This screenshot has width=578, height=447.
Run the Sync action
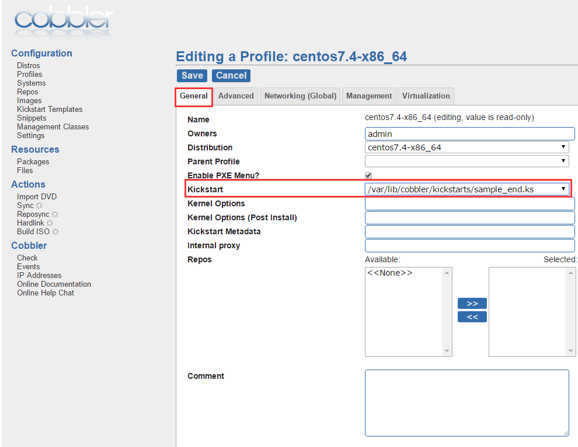tap(25, 206)
